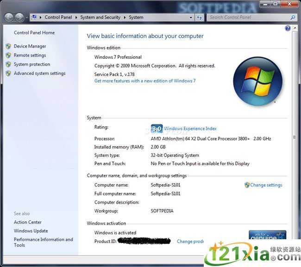Screen dimensions: 301x267
Task: Click the 2.00 GB memory value
Action: click(x=158, y=147)
